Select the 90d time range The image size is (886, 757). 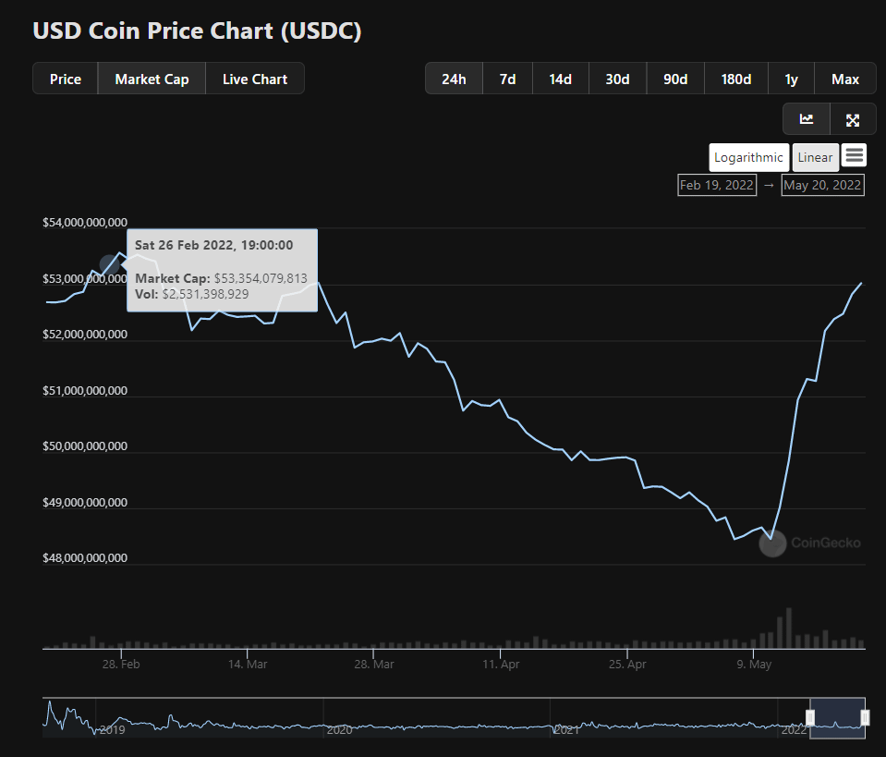pyautogui.click(x=675, y=79)
